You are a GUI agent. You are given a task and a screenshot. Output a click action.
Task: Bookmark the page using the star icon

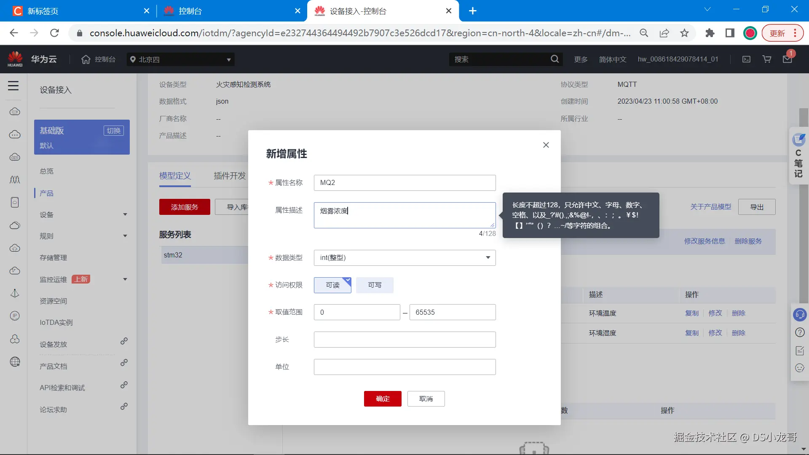(684, 33)
